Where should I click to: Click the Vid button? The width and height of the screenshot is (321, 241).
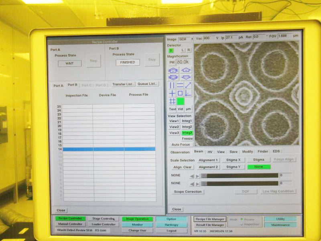180,109
